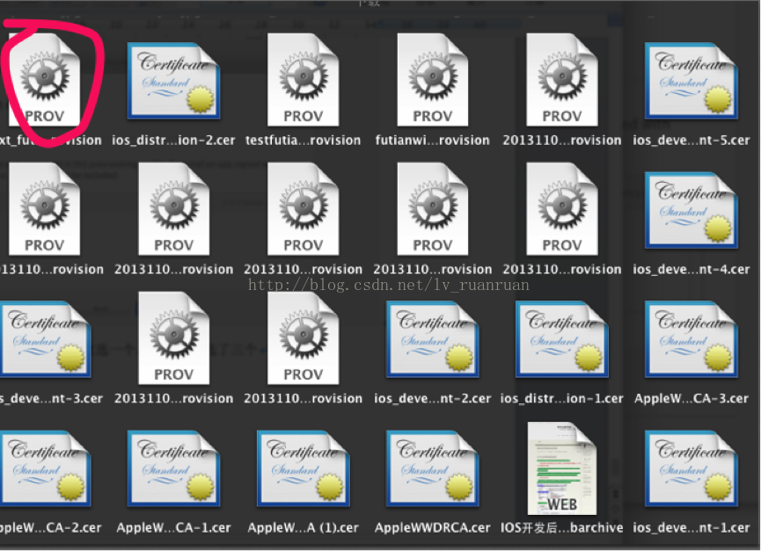Select the IOS开发后 webarchive WEB thumbnail
The width and height of the screenshot is (761, 551).
[x=562, y=468]
